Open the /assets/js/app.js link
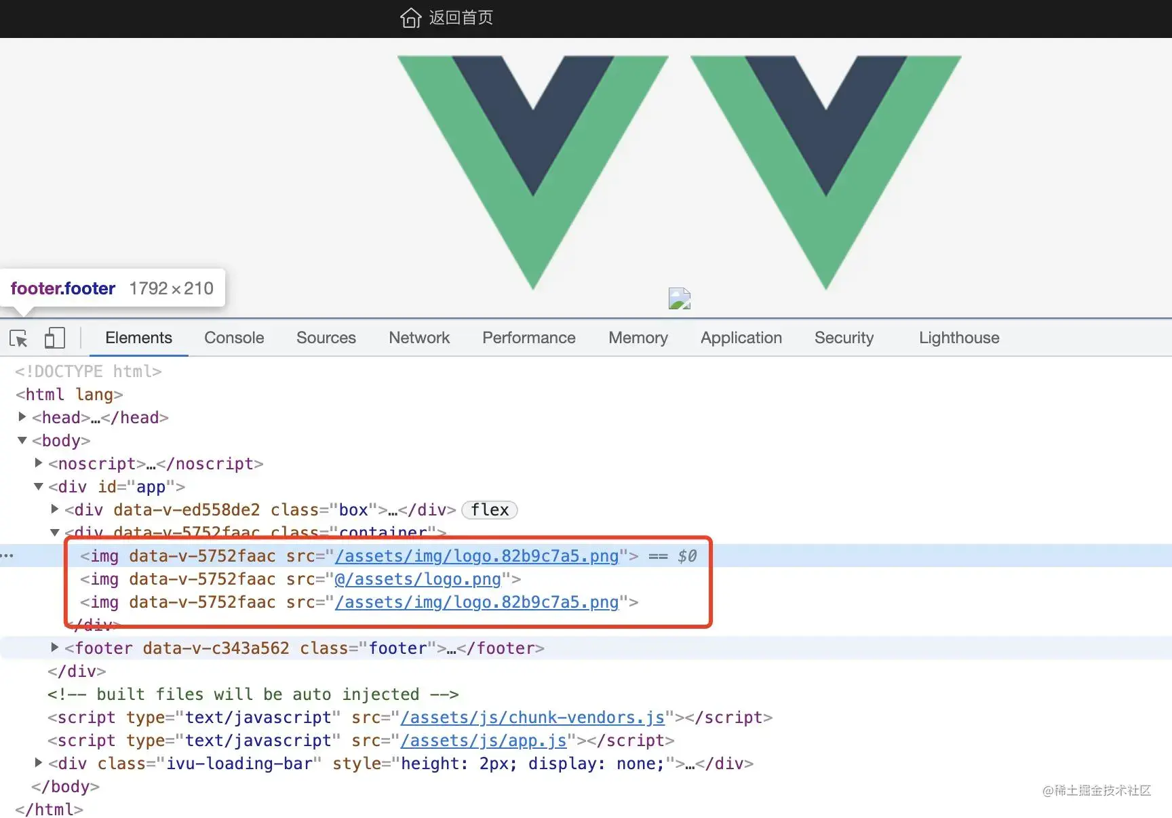 coord(484,741)
